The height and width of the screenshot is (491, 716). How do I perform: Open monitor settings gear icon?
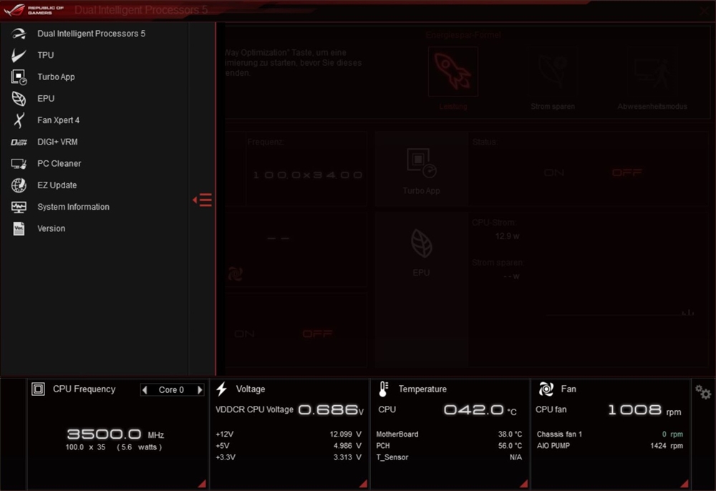point(703,392)
